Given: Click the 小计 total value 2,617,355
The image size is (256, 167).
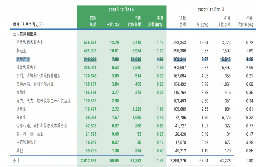Looking at the screenshot, I should 89,160.
